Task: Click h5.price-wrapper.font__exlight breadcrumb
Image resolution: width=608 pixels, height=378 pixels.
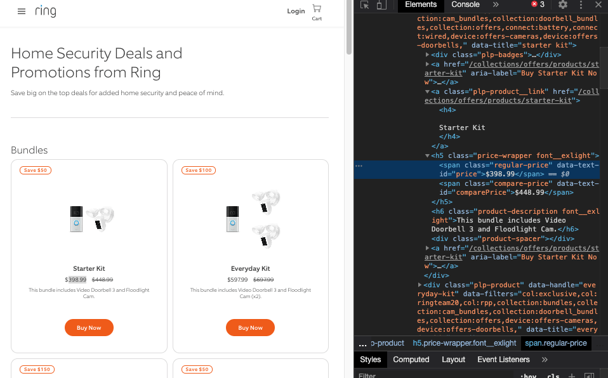Action: [x=464, y=343]
